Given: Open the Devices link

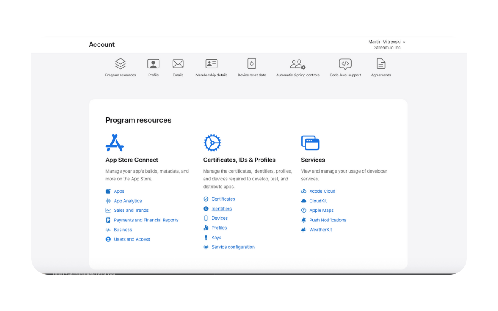Looking at the screenshot, I should pyautogui.click(x=220, y=218).
